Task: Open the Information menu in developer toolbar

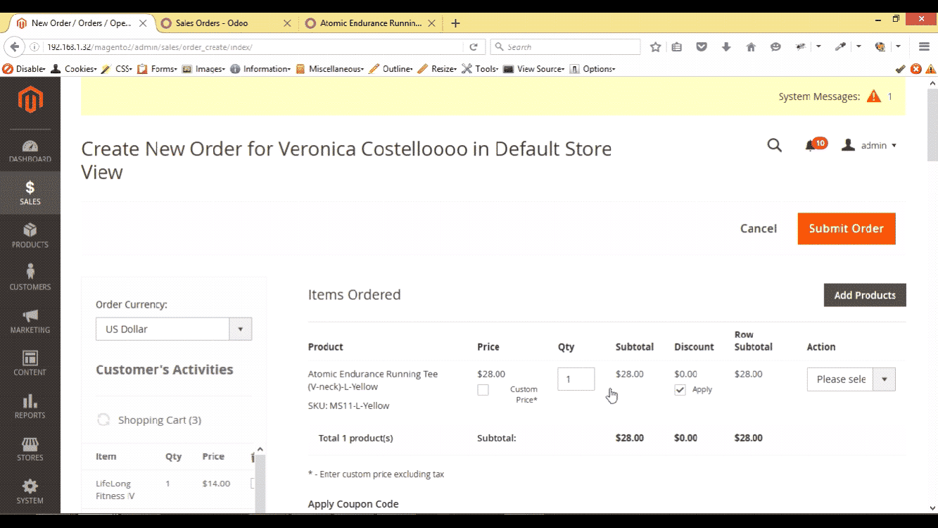Action: coord(260,69)
